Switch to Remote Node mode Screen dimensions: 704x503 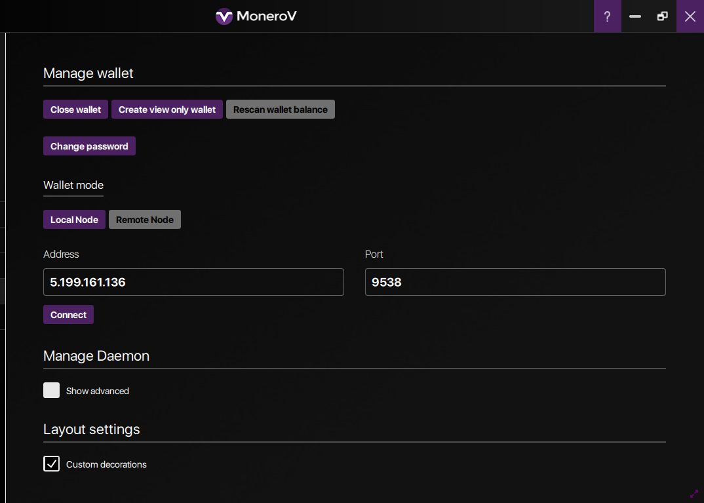pyautogui.click(x=145, y=220)
